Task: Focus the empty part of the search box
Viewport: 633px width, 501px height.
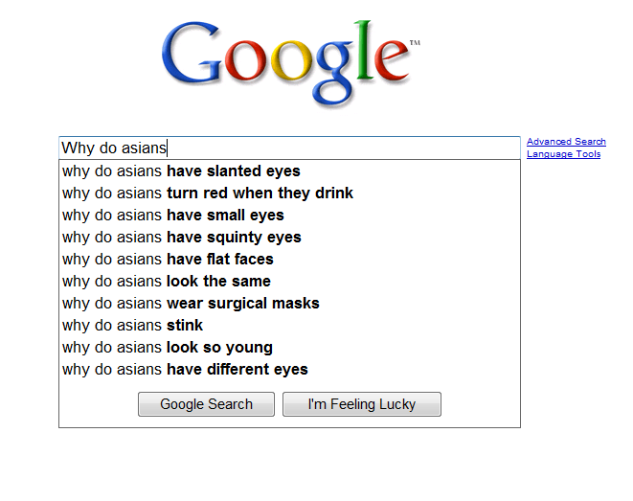Action: coord(343,148)
